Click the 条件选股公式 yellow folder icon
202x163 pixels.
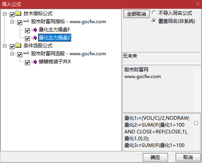pos(18,45)
